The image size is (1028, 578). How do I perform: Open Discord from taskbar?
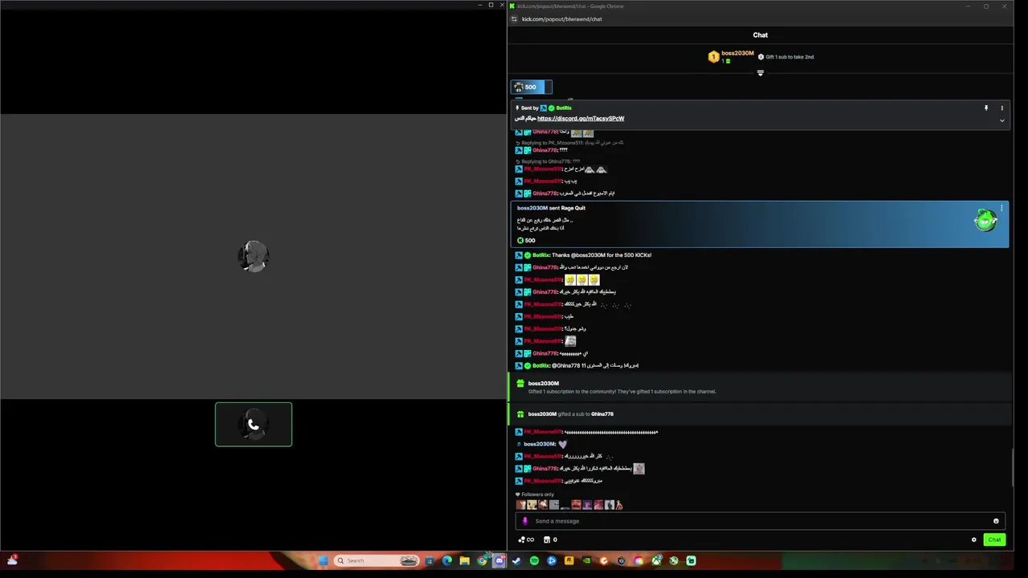[500, 560]
